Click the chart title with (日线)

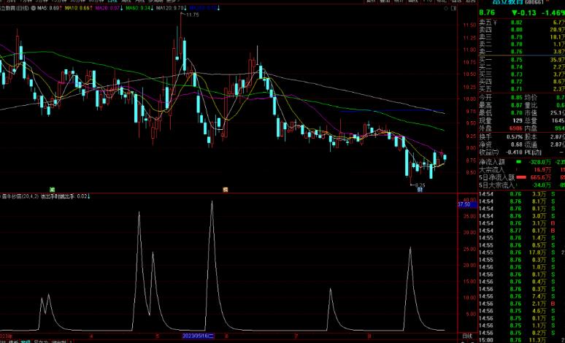(x=15, y=8)
